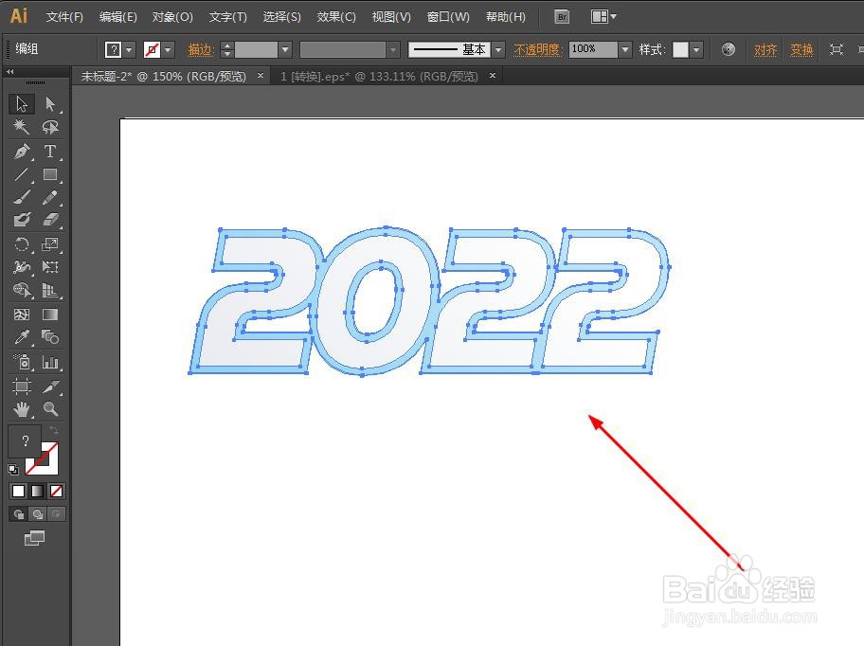
Task: Open fill color dropdown arrow
Action: pos(129,50)
